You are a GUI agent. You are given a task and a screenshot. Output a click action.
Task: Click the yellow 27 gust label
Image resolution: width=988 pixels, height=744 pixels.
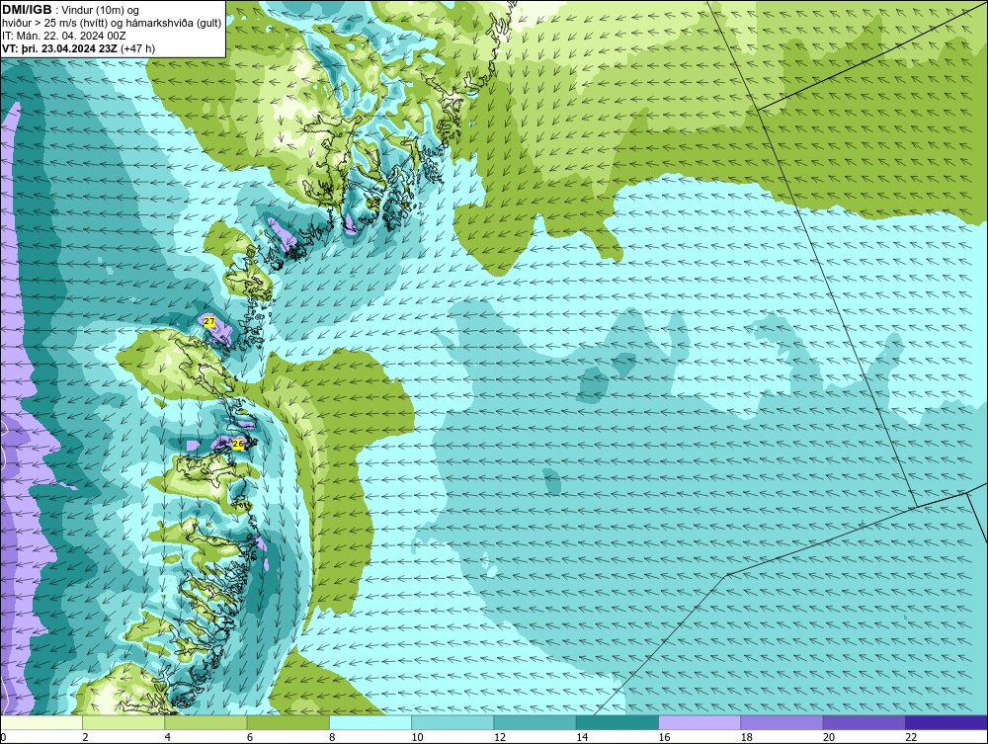209,321
